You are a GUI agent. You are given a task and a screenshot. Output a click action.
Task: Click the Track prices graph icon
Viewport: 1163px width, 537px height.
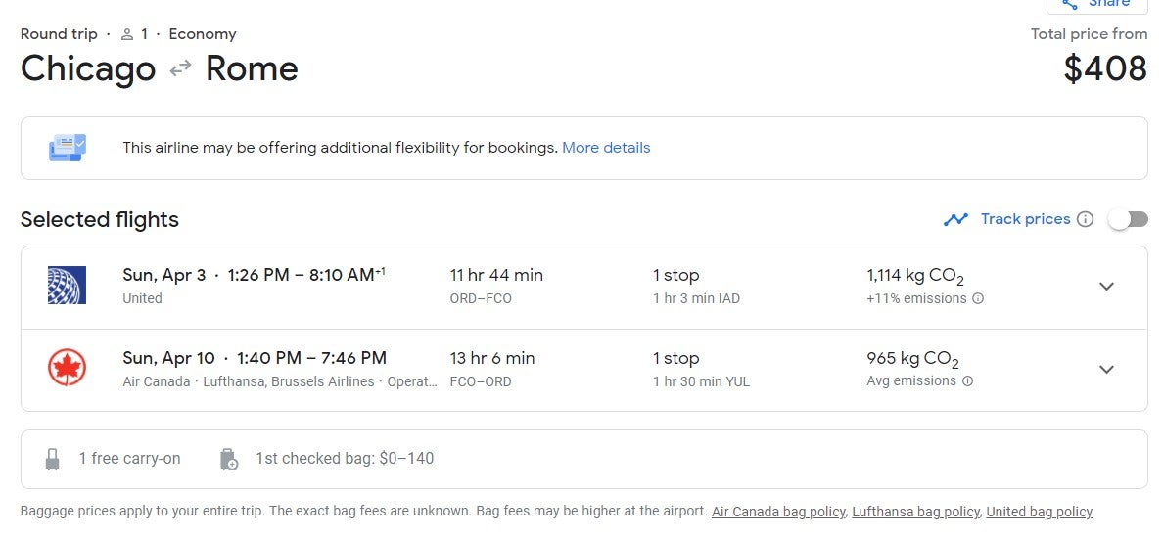coord(955,219)
